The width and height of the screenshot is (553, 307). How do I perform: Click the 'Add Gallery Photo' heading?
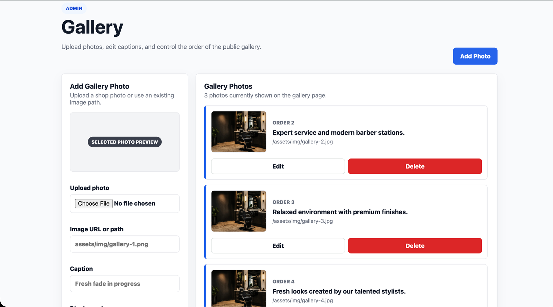click(x=100, y=86)
